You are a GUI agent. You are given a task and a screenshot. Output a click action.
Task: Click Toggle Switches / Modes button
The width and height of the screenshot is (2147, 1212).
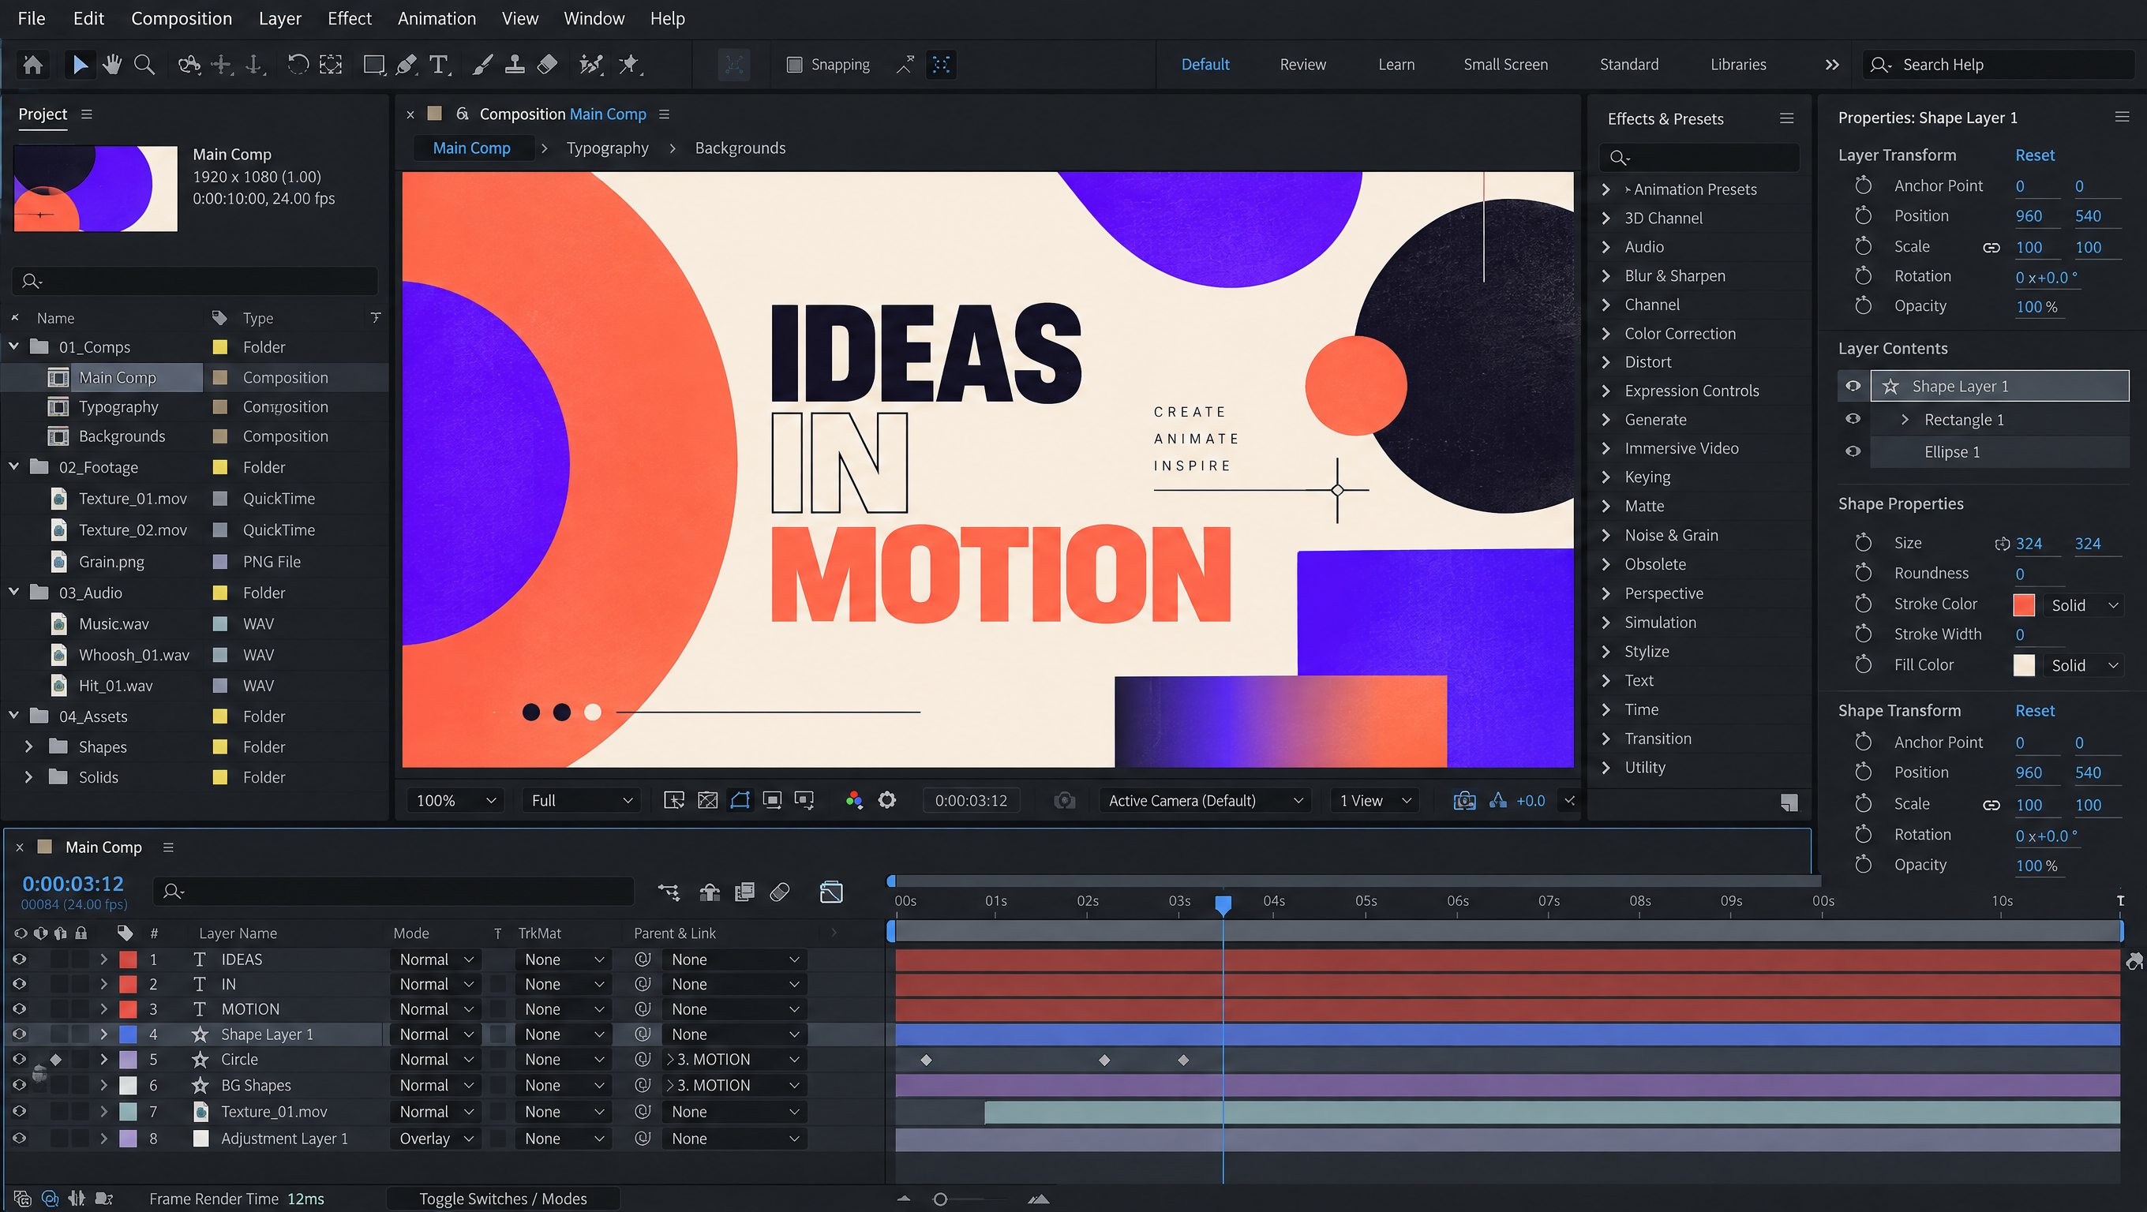point(503,1198)
